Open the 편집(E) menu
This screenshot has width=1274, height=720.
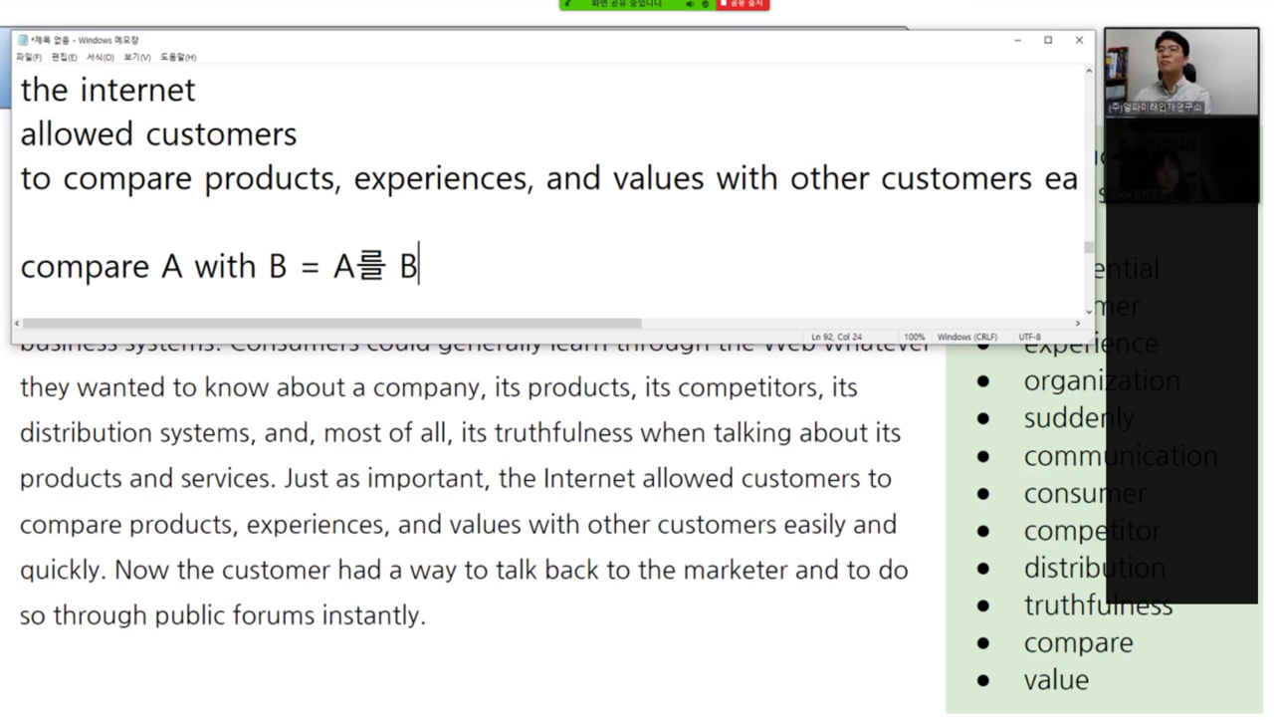65,58
